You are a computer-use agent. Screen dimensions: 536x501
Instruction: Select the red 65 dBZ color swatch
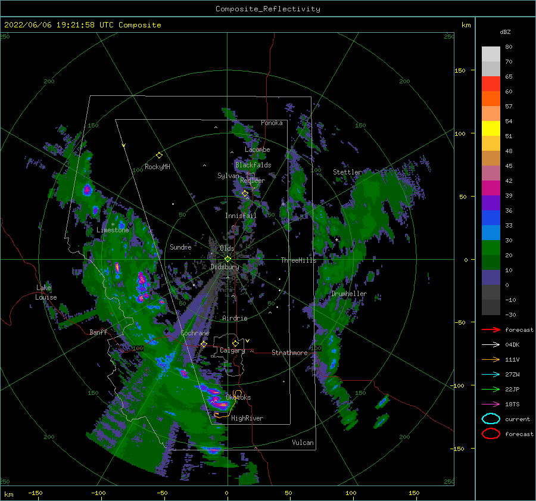coord(491,83)
